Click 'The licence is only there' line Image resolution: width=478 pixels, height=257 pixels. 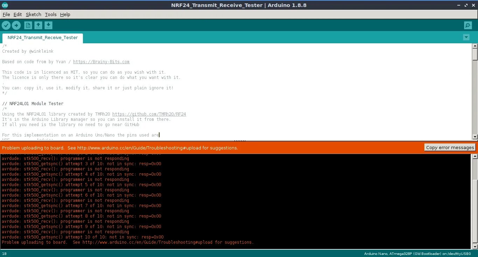[x=91, y=78]
